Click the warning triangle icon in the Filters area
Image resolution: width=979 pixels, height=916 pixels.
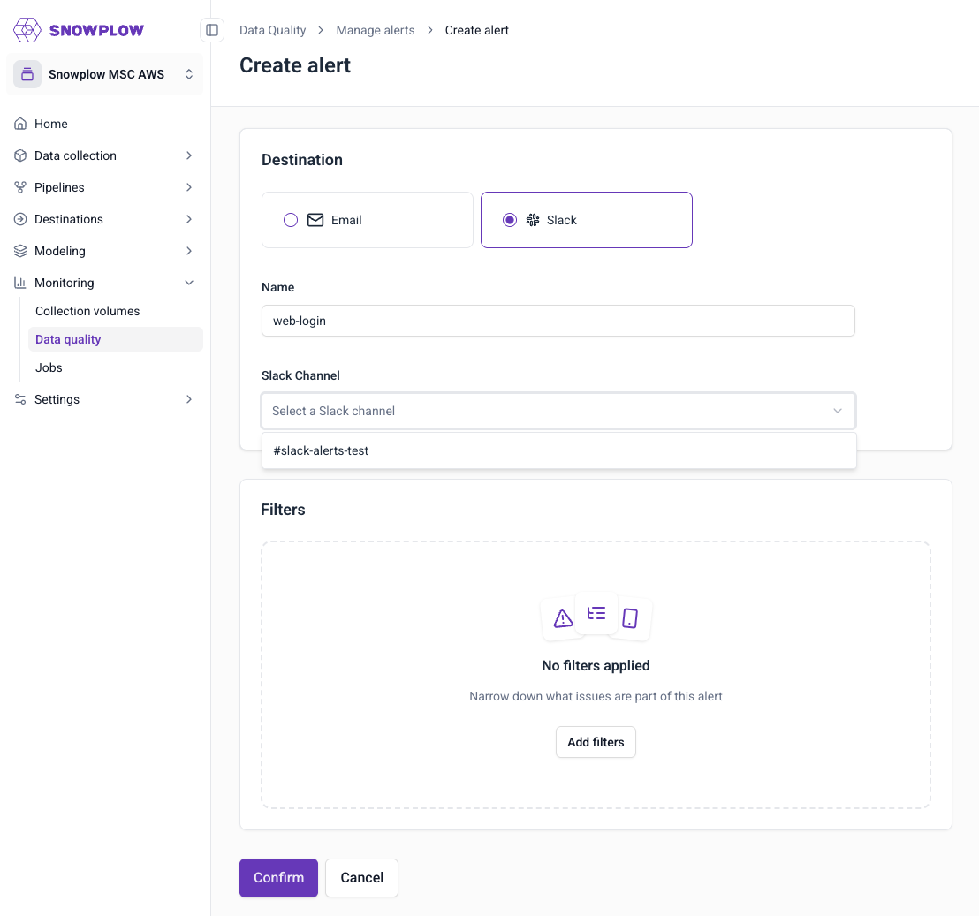pos(563,618)
